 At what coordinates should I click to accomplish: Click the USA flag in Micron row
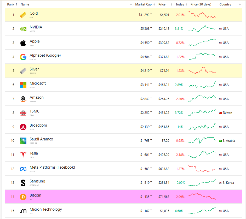(x=220, y=211)
